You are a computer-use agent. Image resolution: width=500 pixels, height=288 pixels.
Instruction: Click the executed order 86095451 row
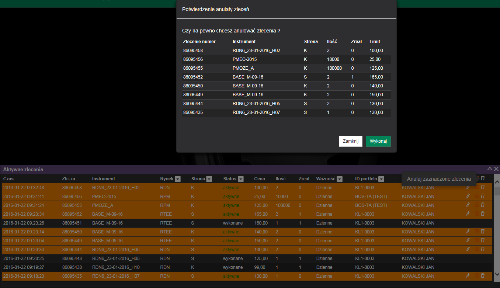(247, 223)
